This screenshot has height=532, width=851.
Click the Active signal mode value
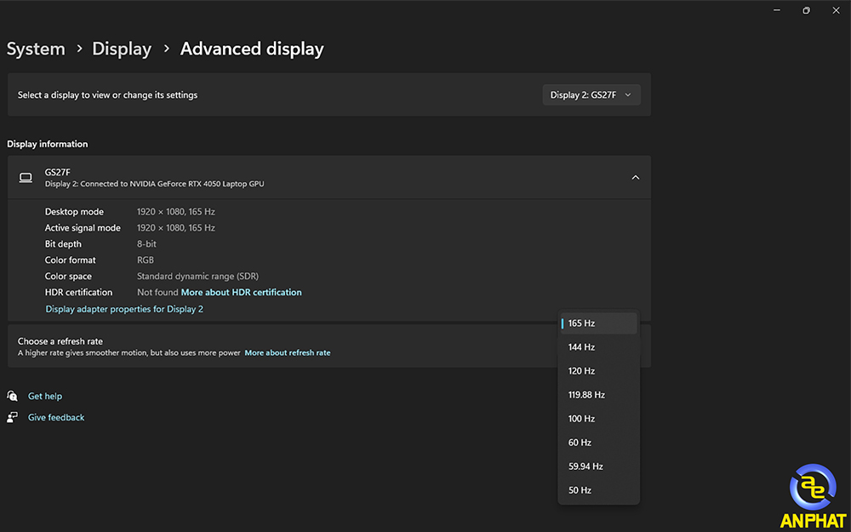[x=176, y=228]
